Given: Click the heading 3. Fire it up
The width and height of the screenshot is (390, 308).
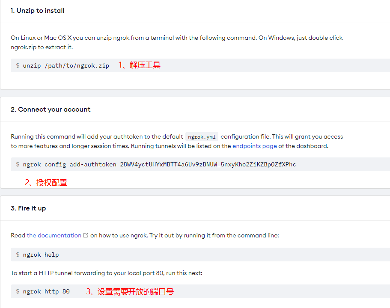Looking at the screenshot, I should click(x=28, y=208).
